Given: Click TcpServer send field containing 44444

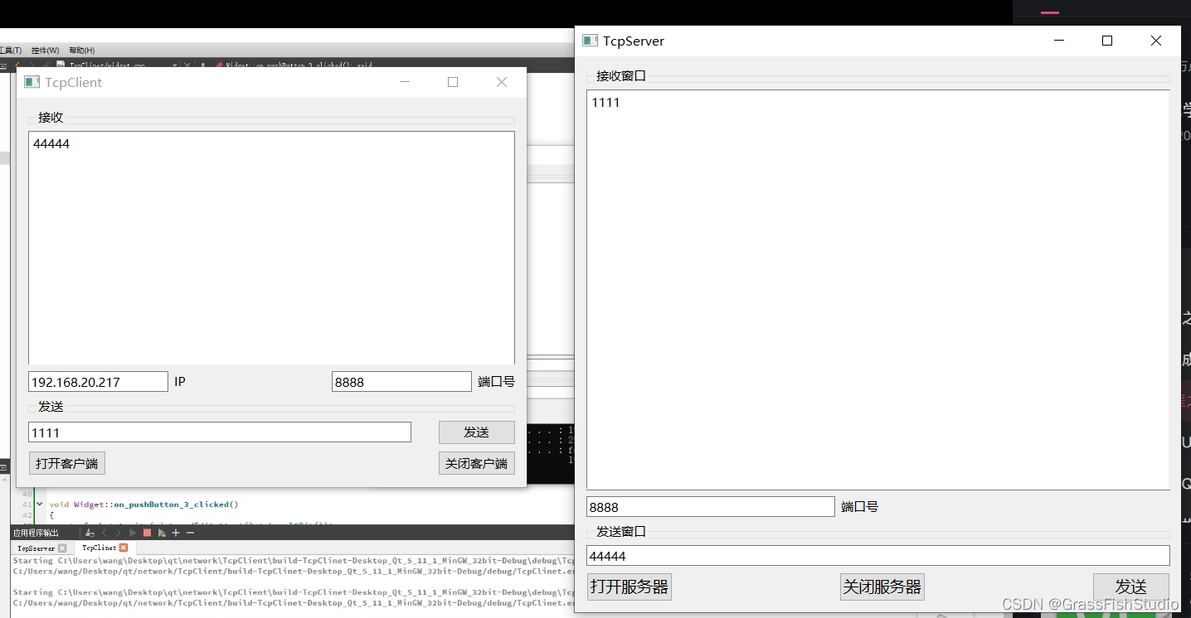Looking at the screenshot, I should pos(877,556).
